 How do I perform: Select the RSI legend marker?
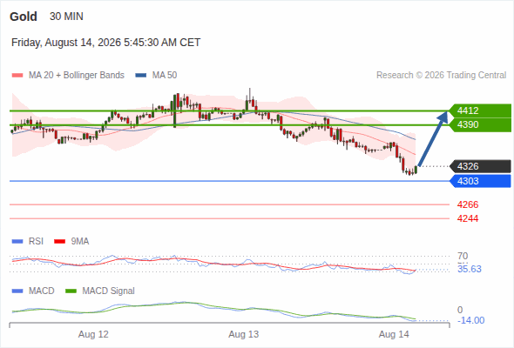[x=17, y=242]
